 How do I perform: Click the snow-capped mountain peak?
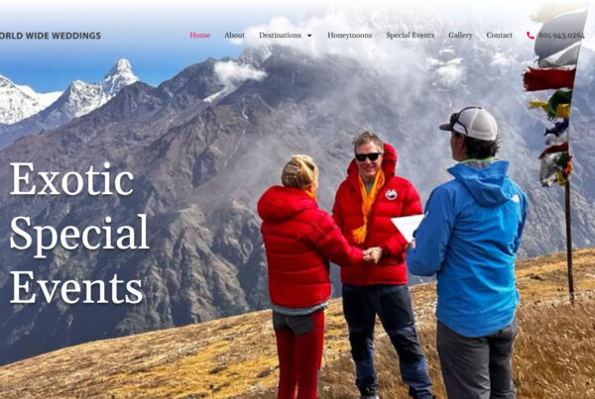pos(121,71)
